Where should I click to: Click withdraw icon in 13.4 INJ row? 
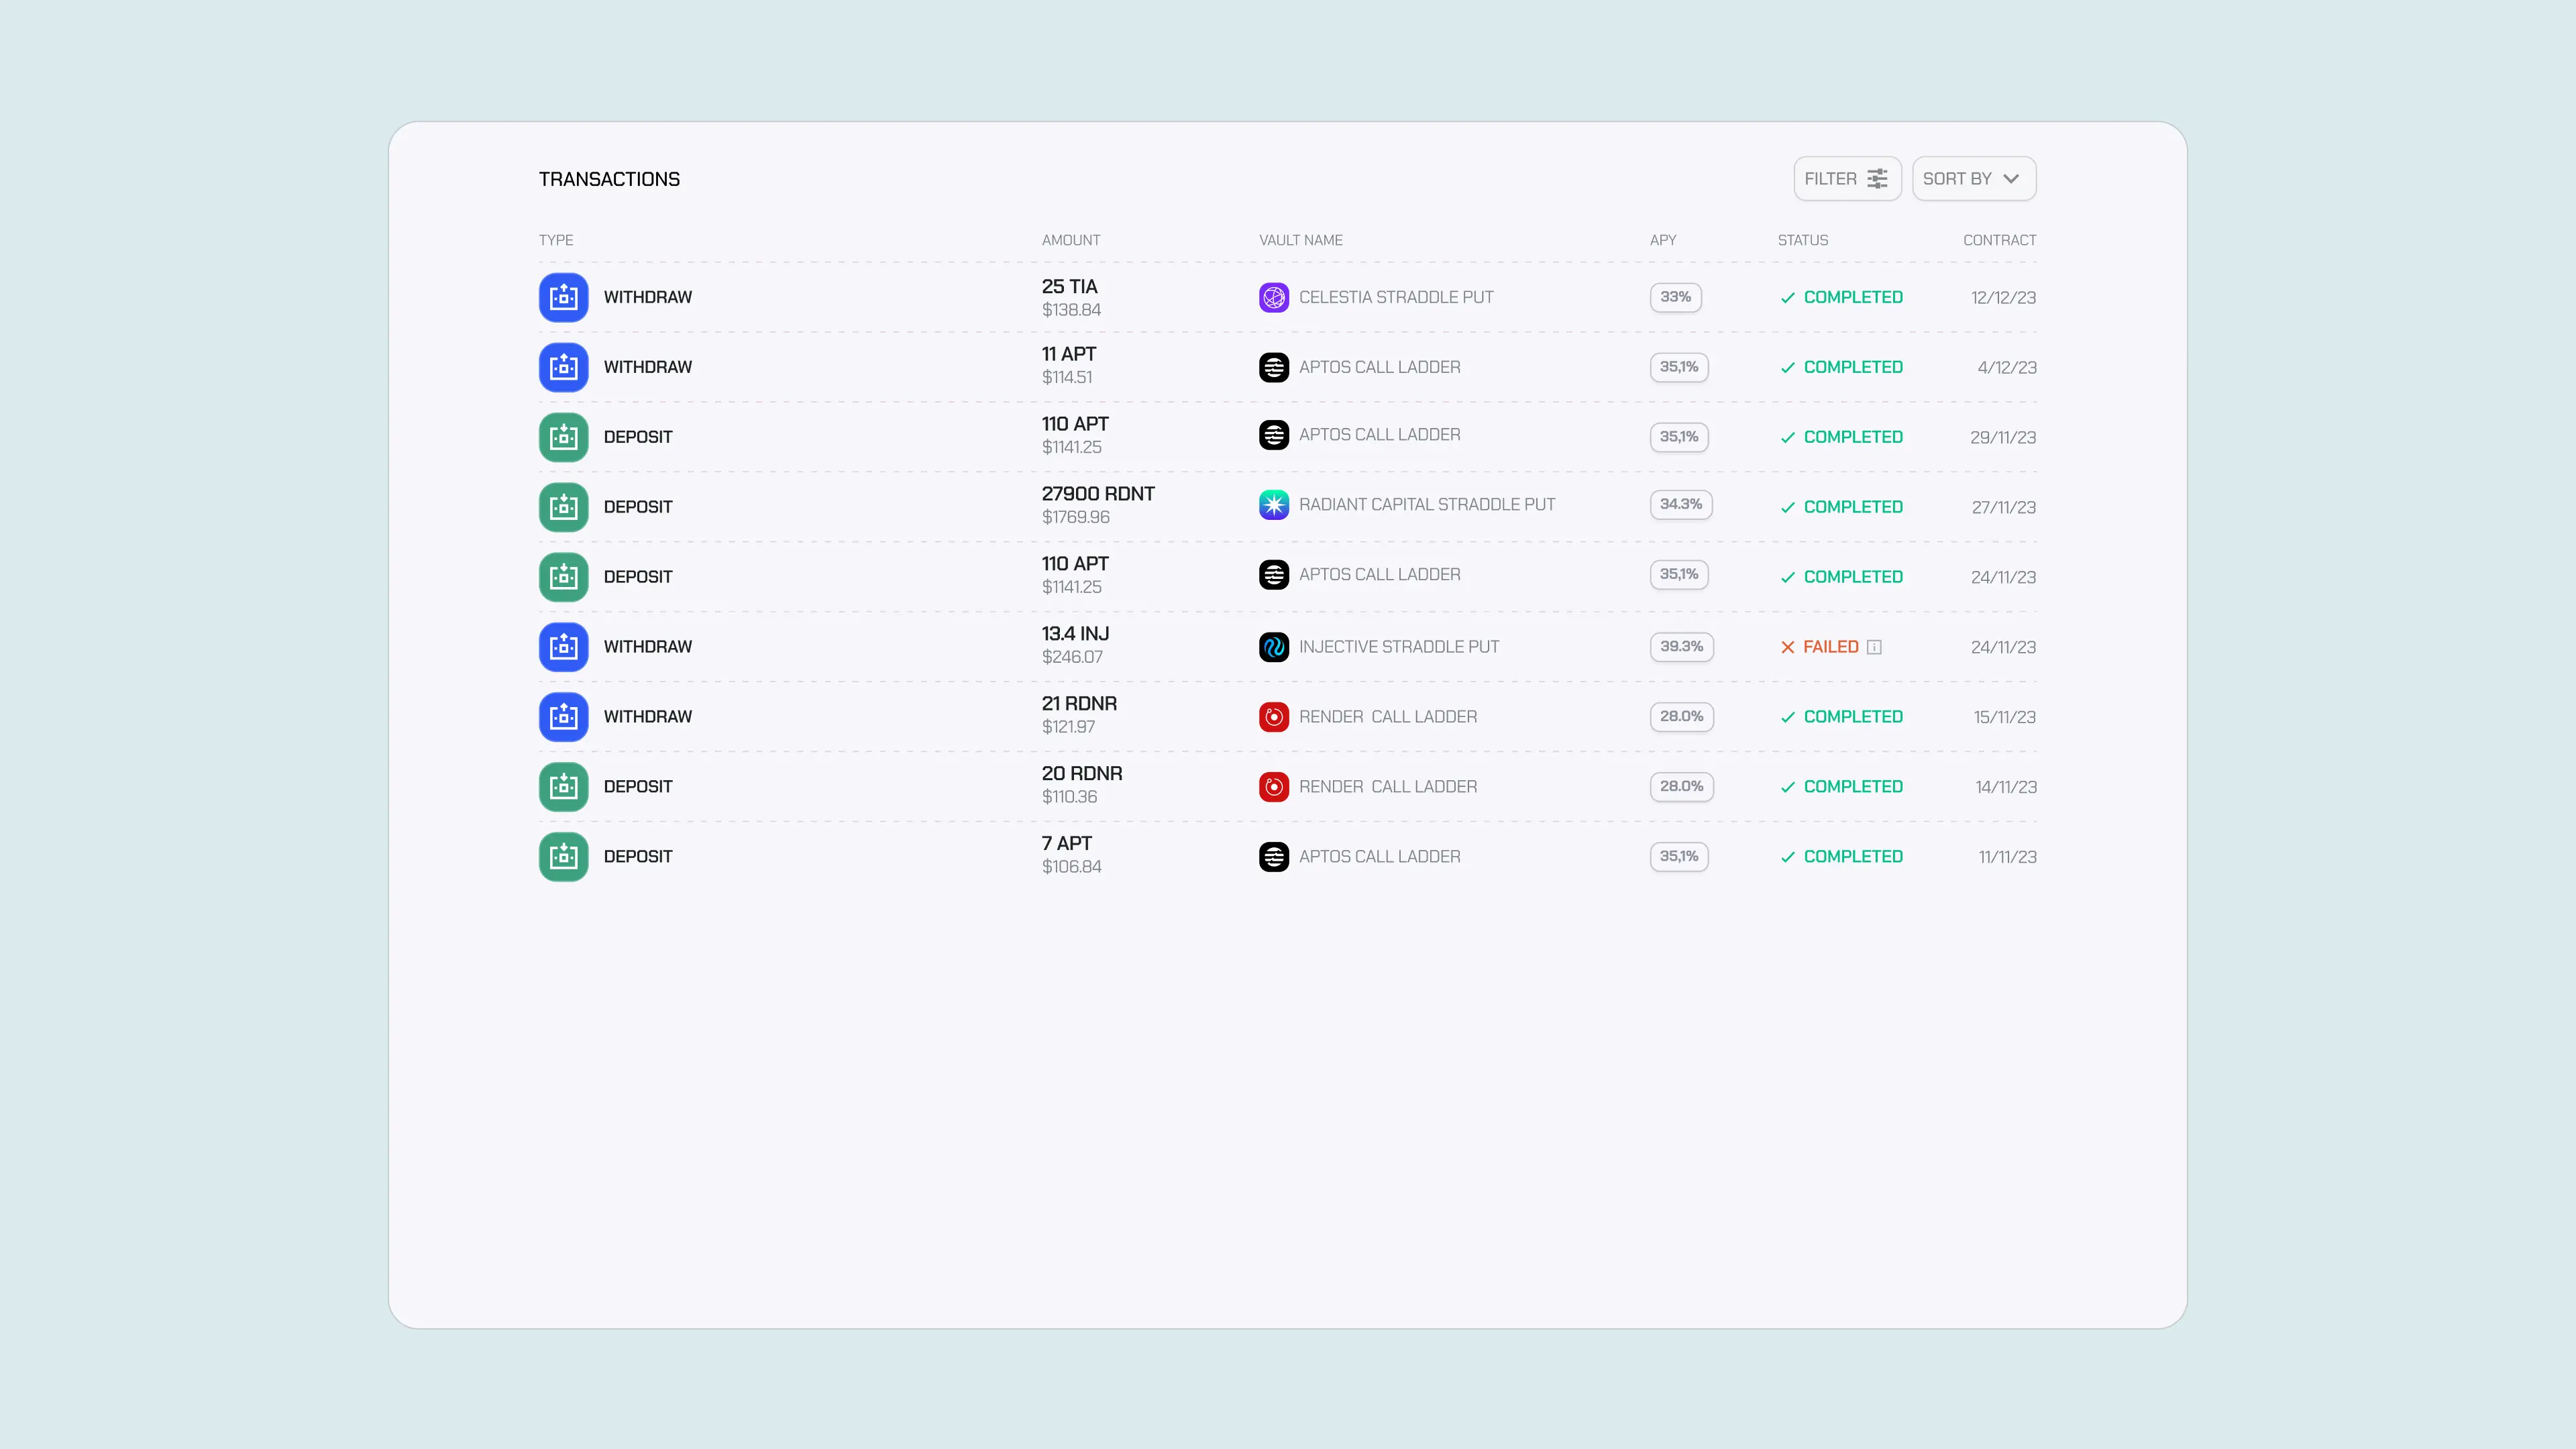point(564,647)
